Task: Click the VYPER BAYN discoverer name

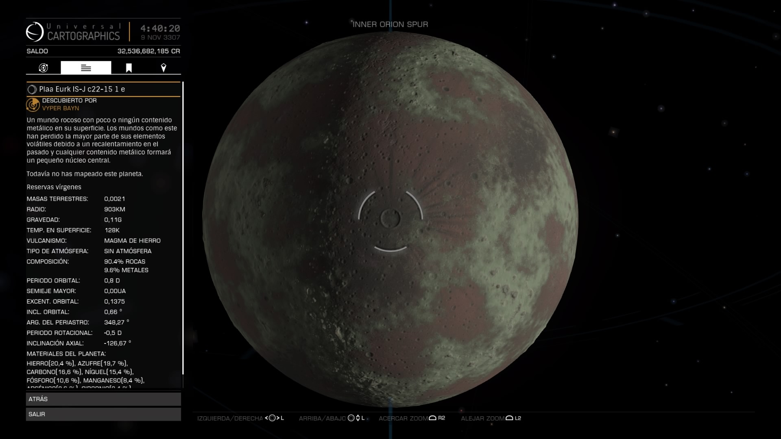Action: point(61,108)
